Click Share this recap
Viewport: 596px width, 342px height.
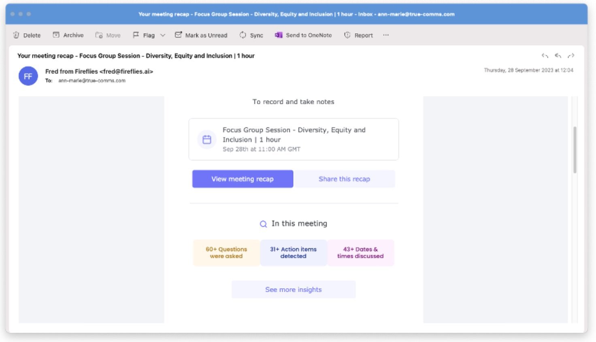coord(344,179)
